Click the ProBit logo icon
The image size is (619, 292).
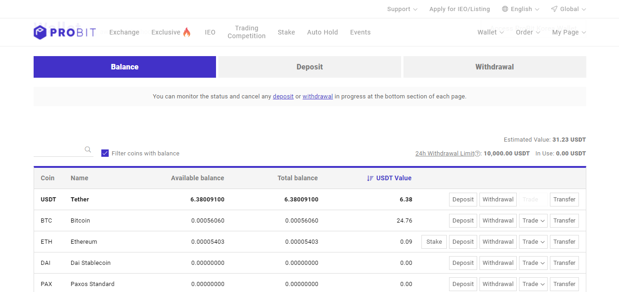pos(41,32)
